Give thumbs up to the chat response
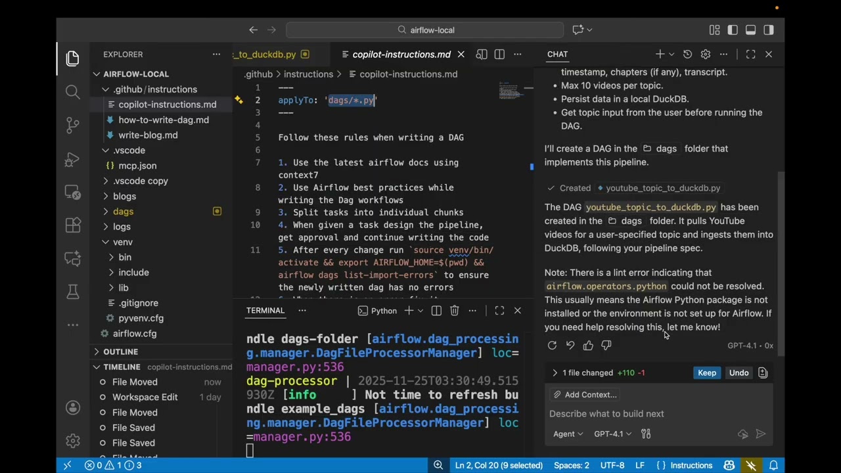Image resolution: width=841 pixels, height=473 pixels. point(588,346)
